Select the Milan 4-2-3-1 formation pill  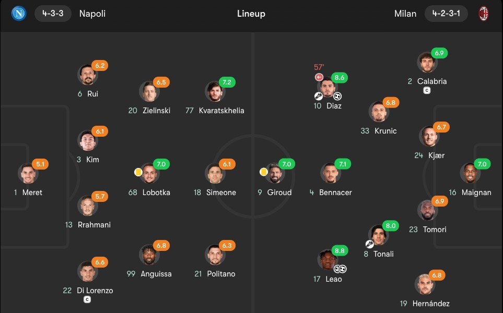pos(446,14)
